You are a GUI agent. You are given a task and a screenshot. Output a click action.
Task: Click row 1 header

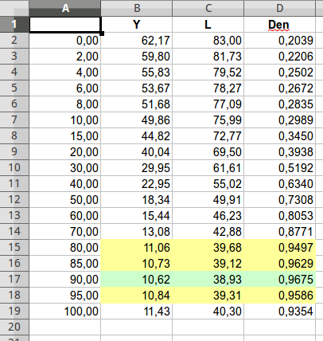pos(14,25)
